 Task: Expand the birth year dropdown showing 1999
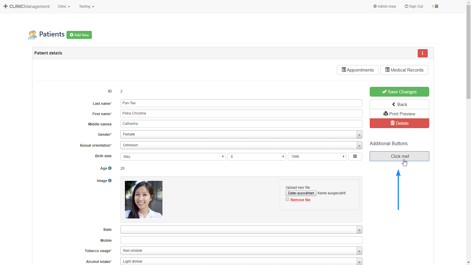(317, 157)
